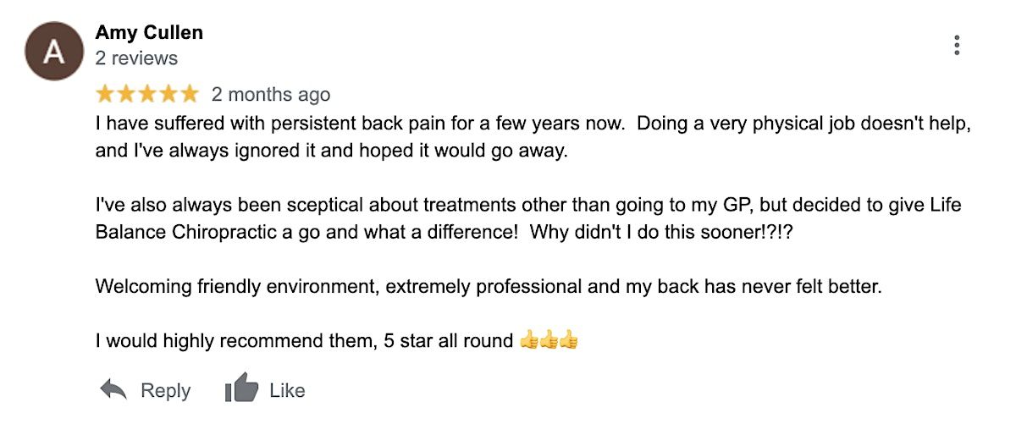Click Amy Cullen's round avatar
Viewport: 1016px width, 435px height.
coord(55,52)
